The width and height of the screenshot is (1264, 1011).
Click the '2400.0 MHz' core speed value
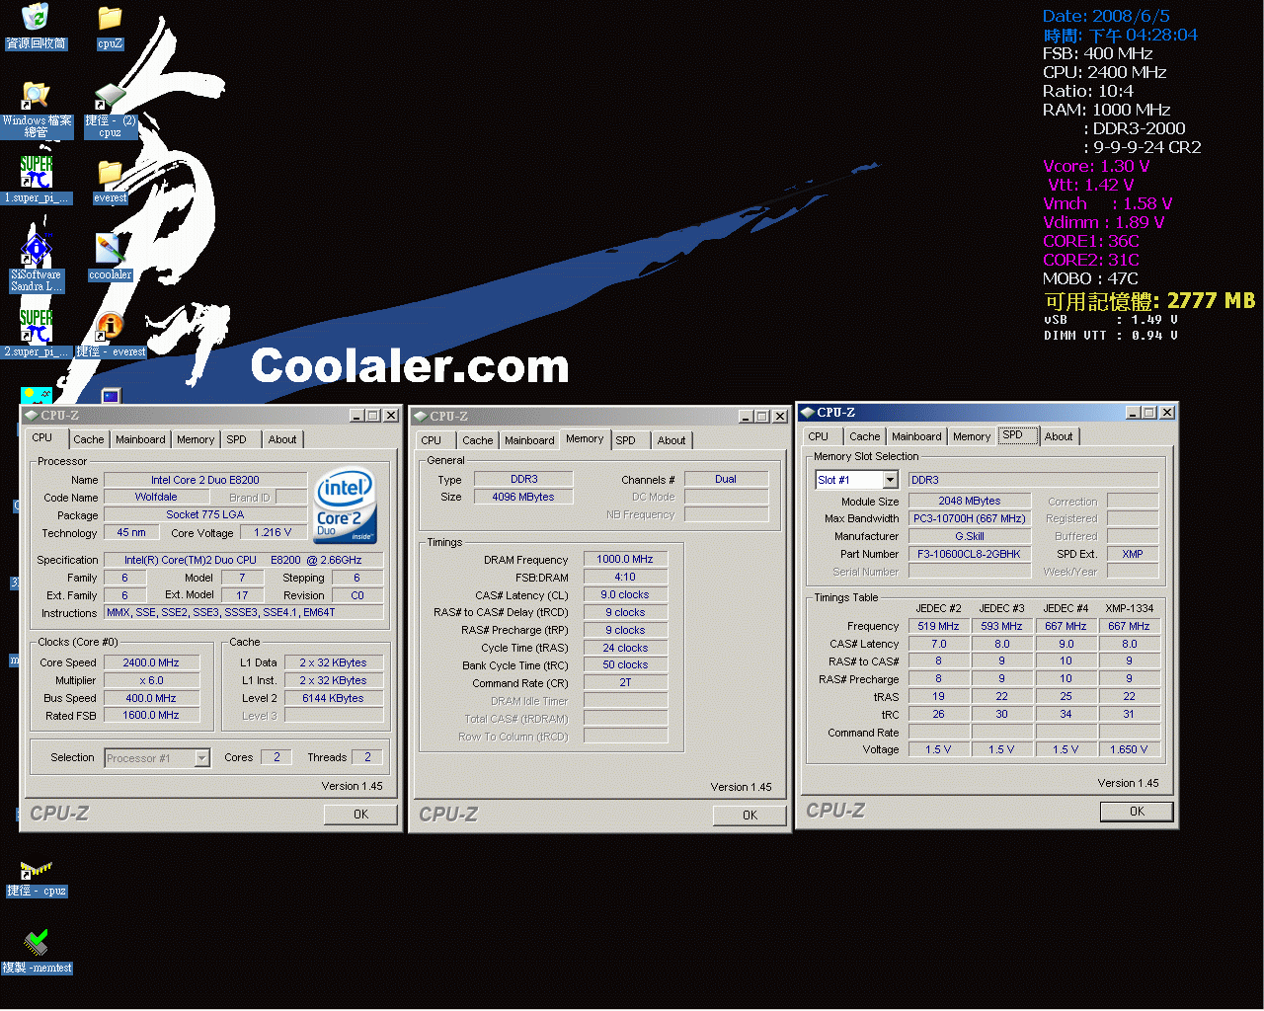click(151, 663)
